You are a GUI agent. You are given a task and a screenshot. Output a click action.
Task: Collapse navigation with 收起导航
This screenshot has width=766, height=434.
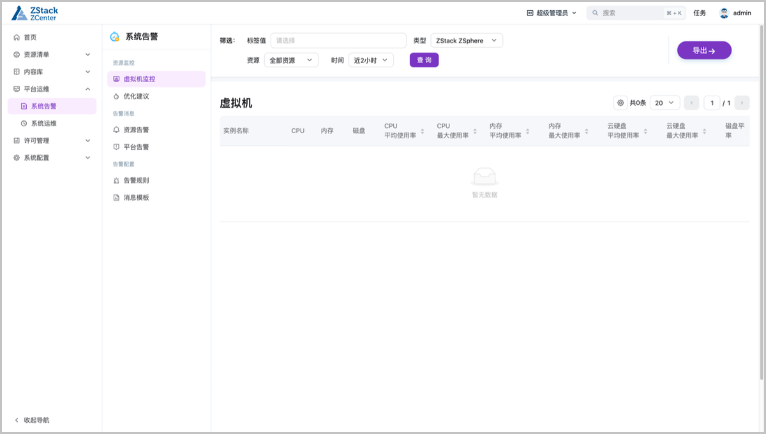pos(32,421)
